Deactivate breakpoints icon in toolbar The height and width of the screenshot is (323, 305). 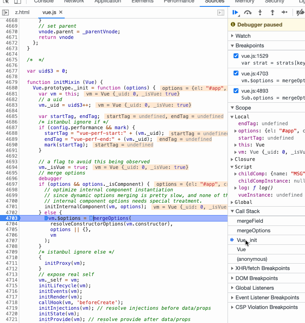(301, 12)
